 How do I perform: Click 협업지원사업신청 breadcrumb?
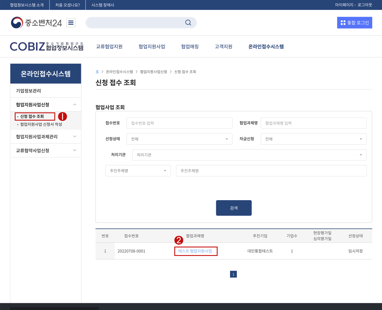tap(154, 72)
